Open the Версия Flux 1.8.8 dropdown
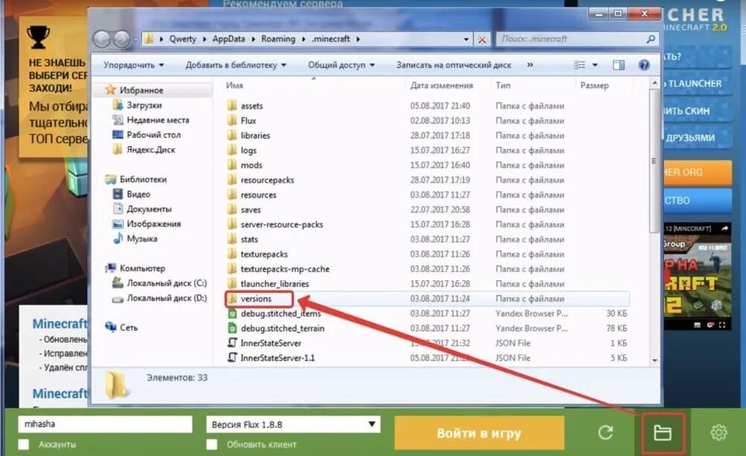This screenshot has width=746, height=456. coord(293,424)
